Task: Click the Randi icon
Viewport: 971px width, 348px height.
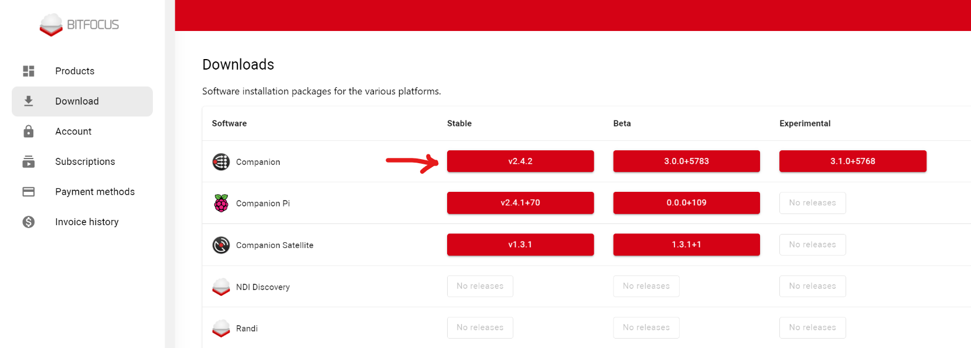Action: click(x=221, y=328)
